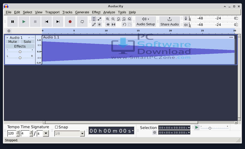Open the Select menu
The height and width of the screenshot is (149, 245).
coord(27,12)
